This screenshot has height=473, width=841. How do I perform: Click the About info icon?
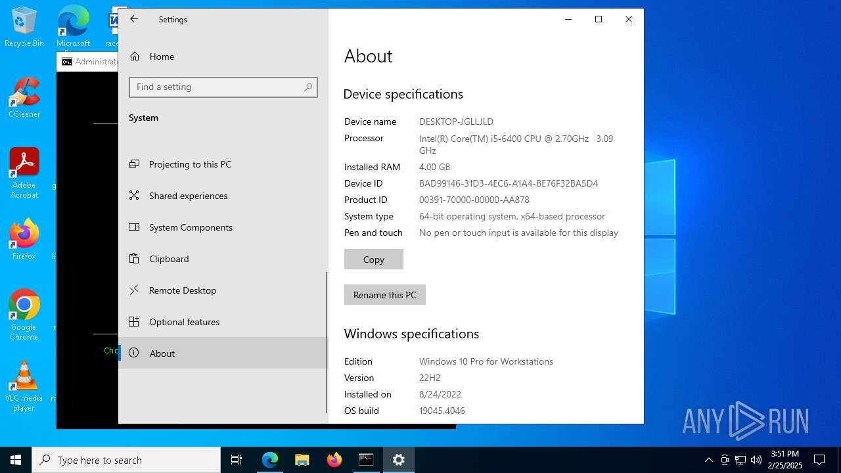click(x=134, y=353)
